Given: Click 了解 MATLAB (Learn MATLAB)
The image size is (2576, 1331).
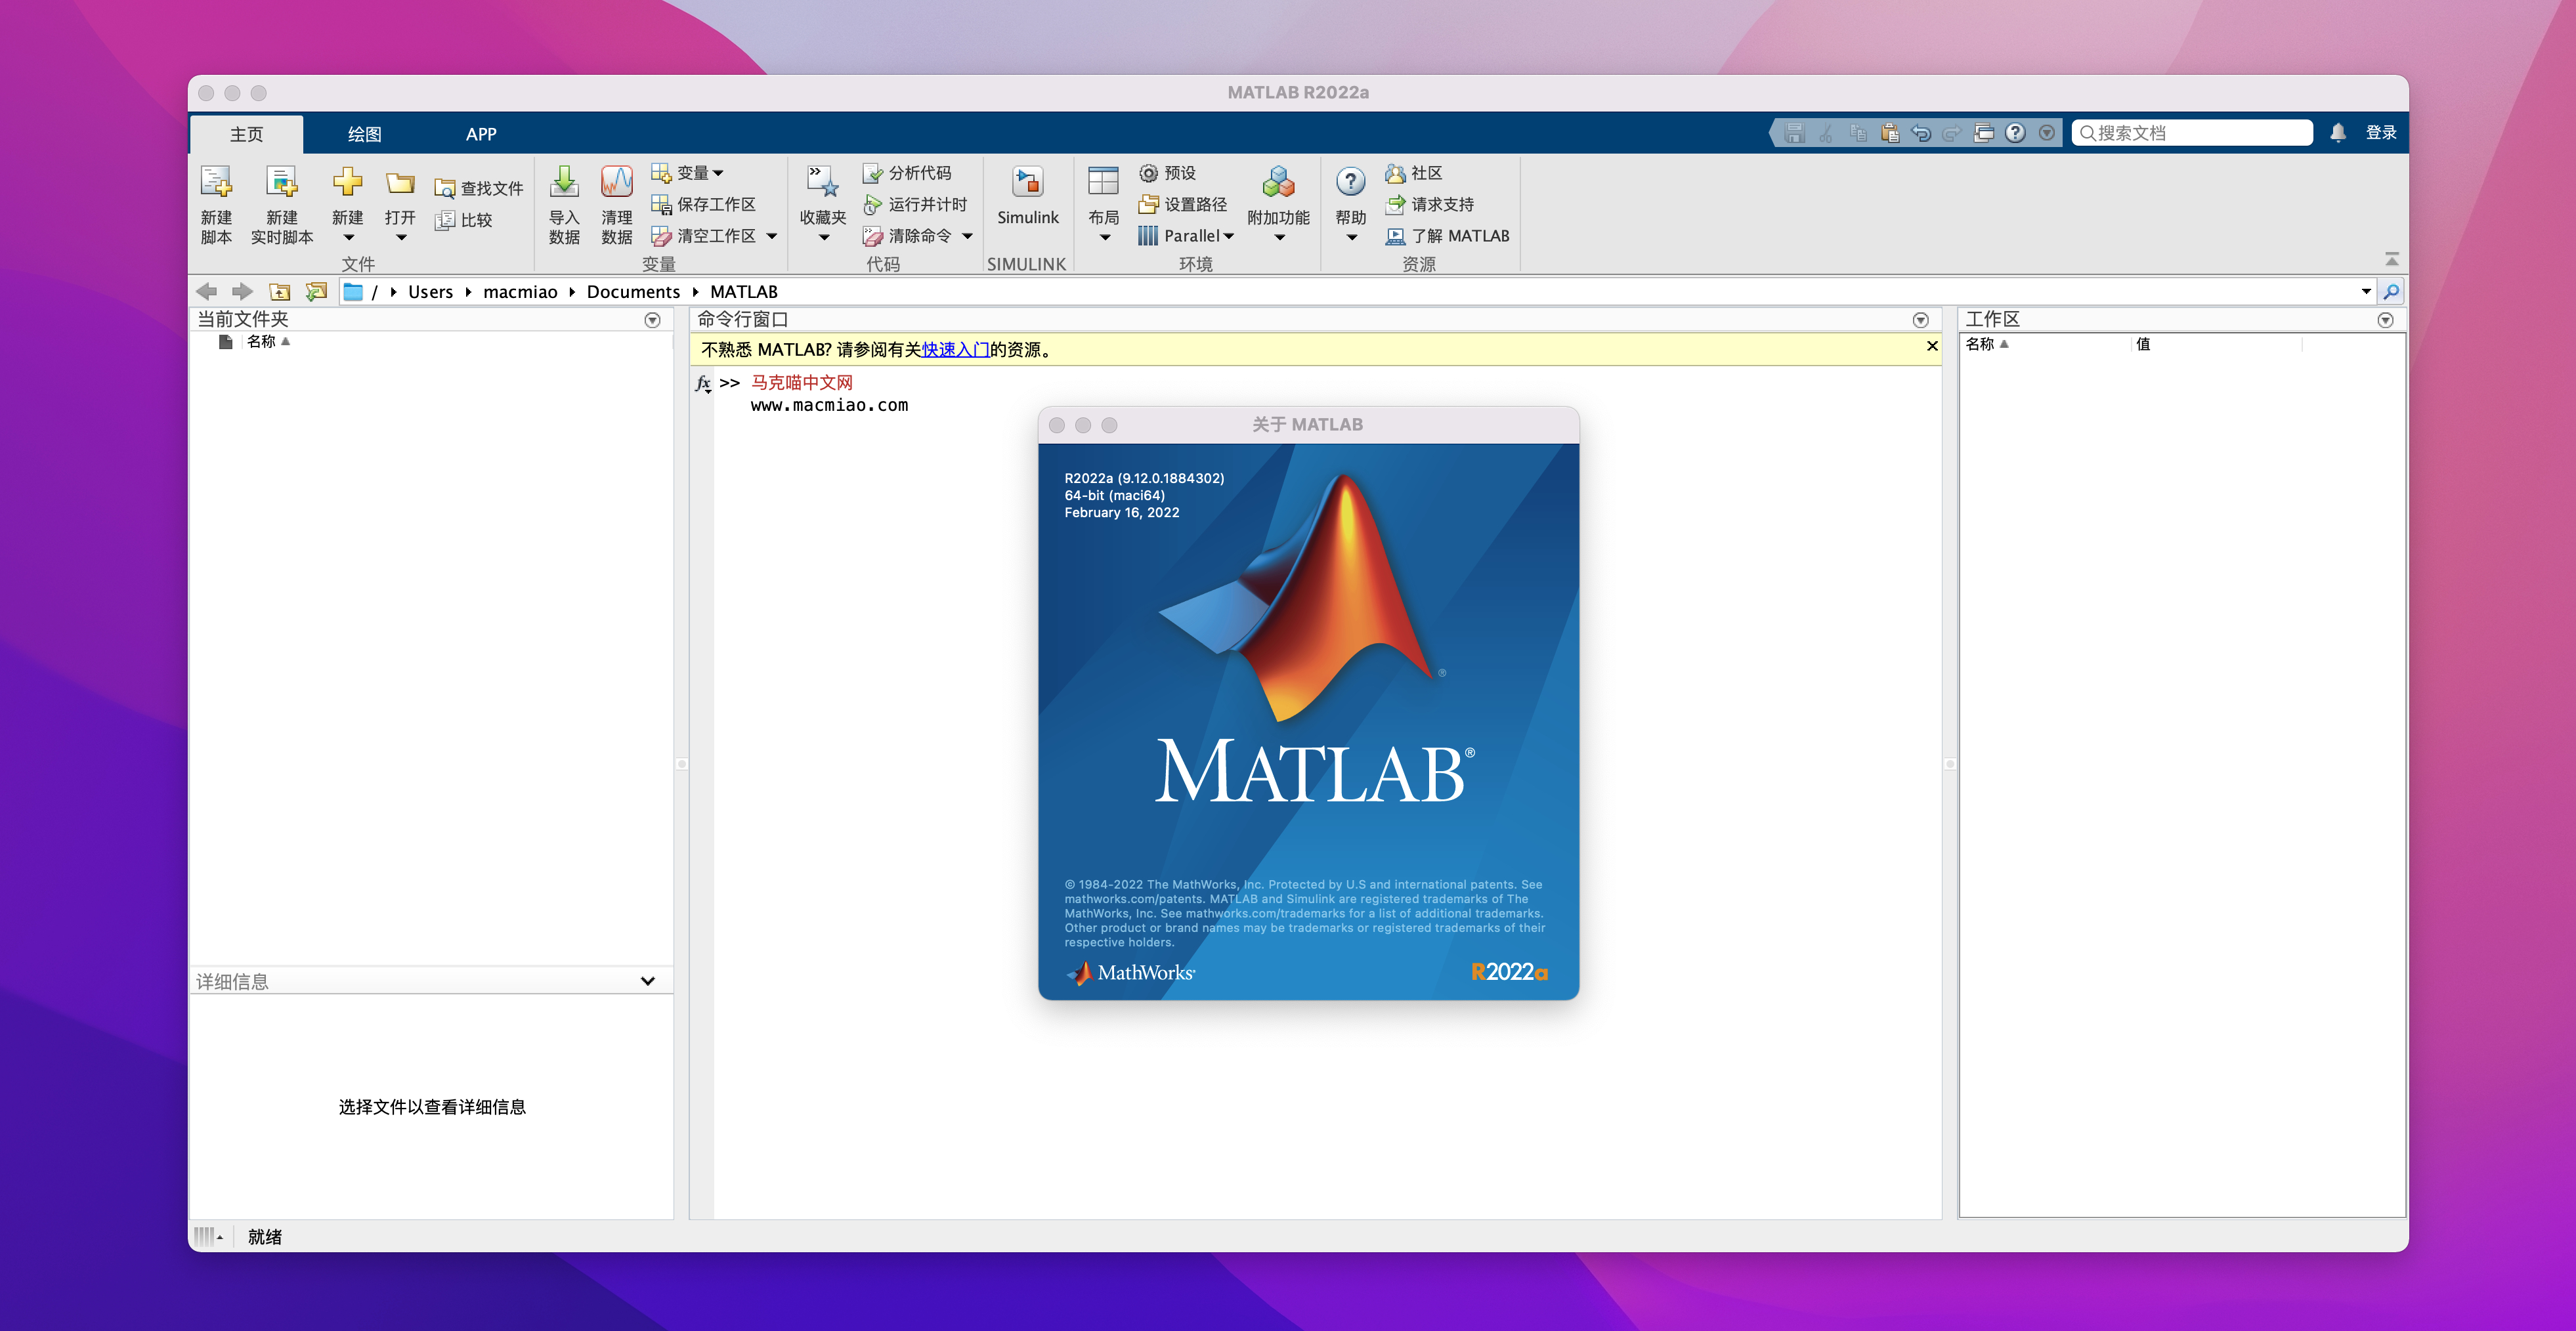Looking at the screenshot, I should point(1447,236).
